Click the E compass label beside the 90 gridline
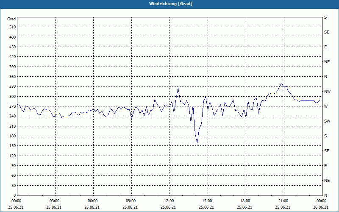339x212 pixels. coord(325,166)
